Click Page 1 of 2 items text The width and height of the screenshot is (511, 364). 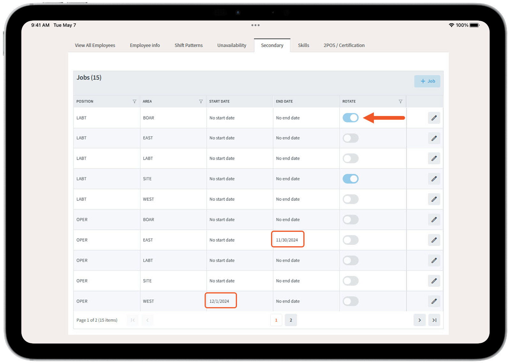tap(97, 320)
